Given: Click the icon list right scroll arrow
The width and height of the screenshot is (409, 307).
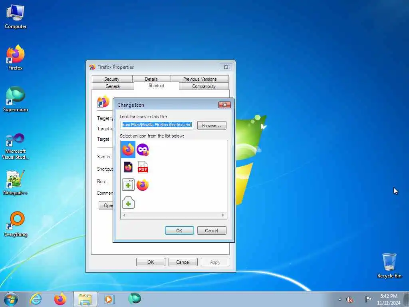Looking at the screenshot, I should pos(223,215).
